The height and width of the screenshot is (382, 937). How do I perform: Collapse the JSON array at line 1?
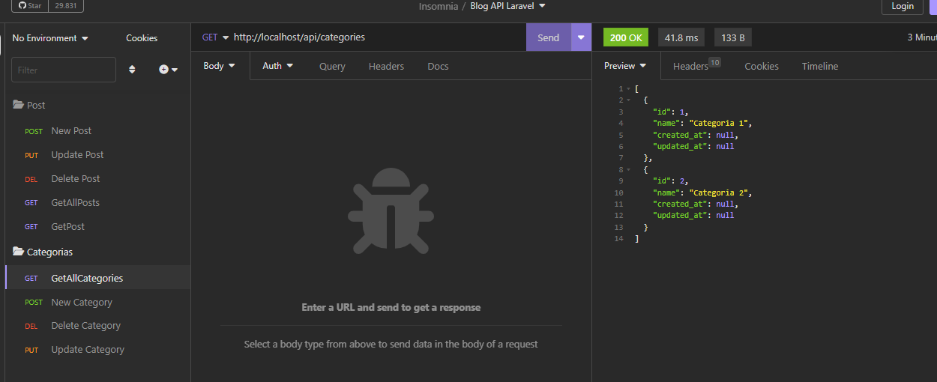pyautogui.click(x=628, y=89)
